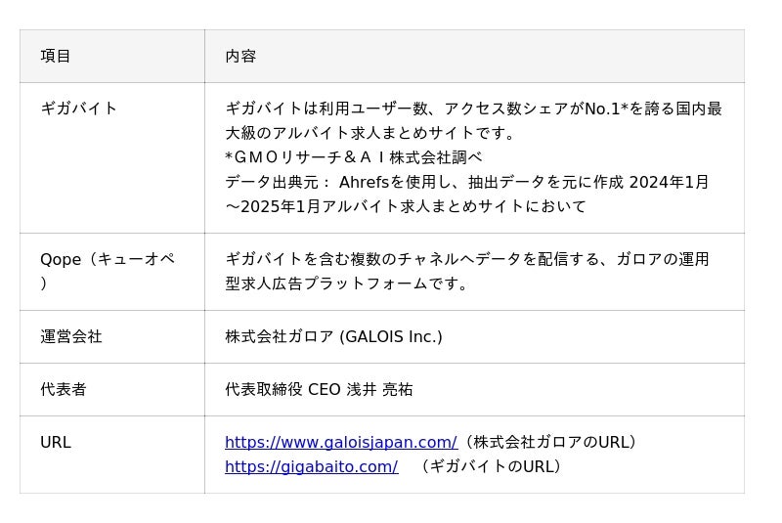782x523 pixels.
Task: Click the 型求人広告プラットフォームです line
Action: click(347, 283)
